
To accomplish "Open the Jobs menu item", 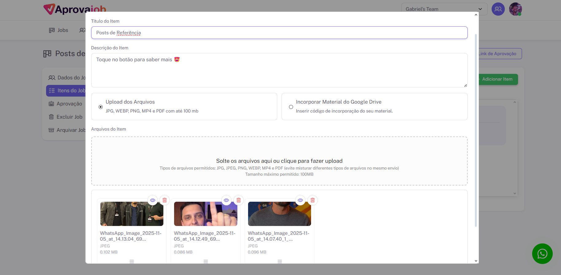I will pyautogui.click(x=59, y=30).
